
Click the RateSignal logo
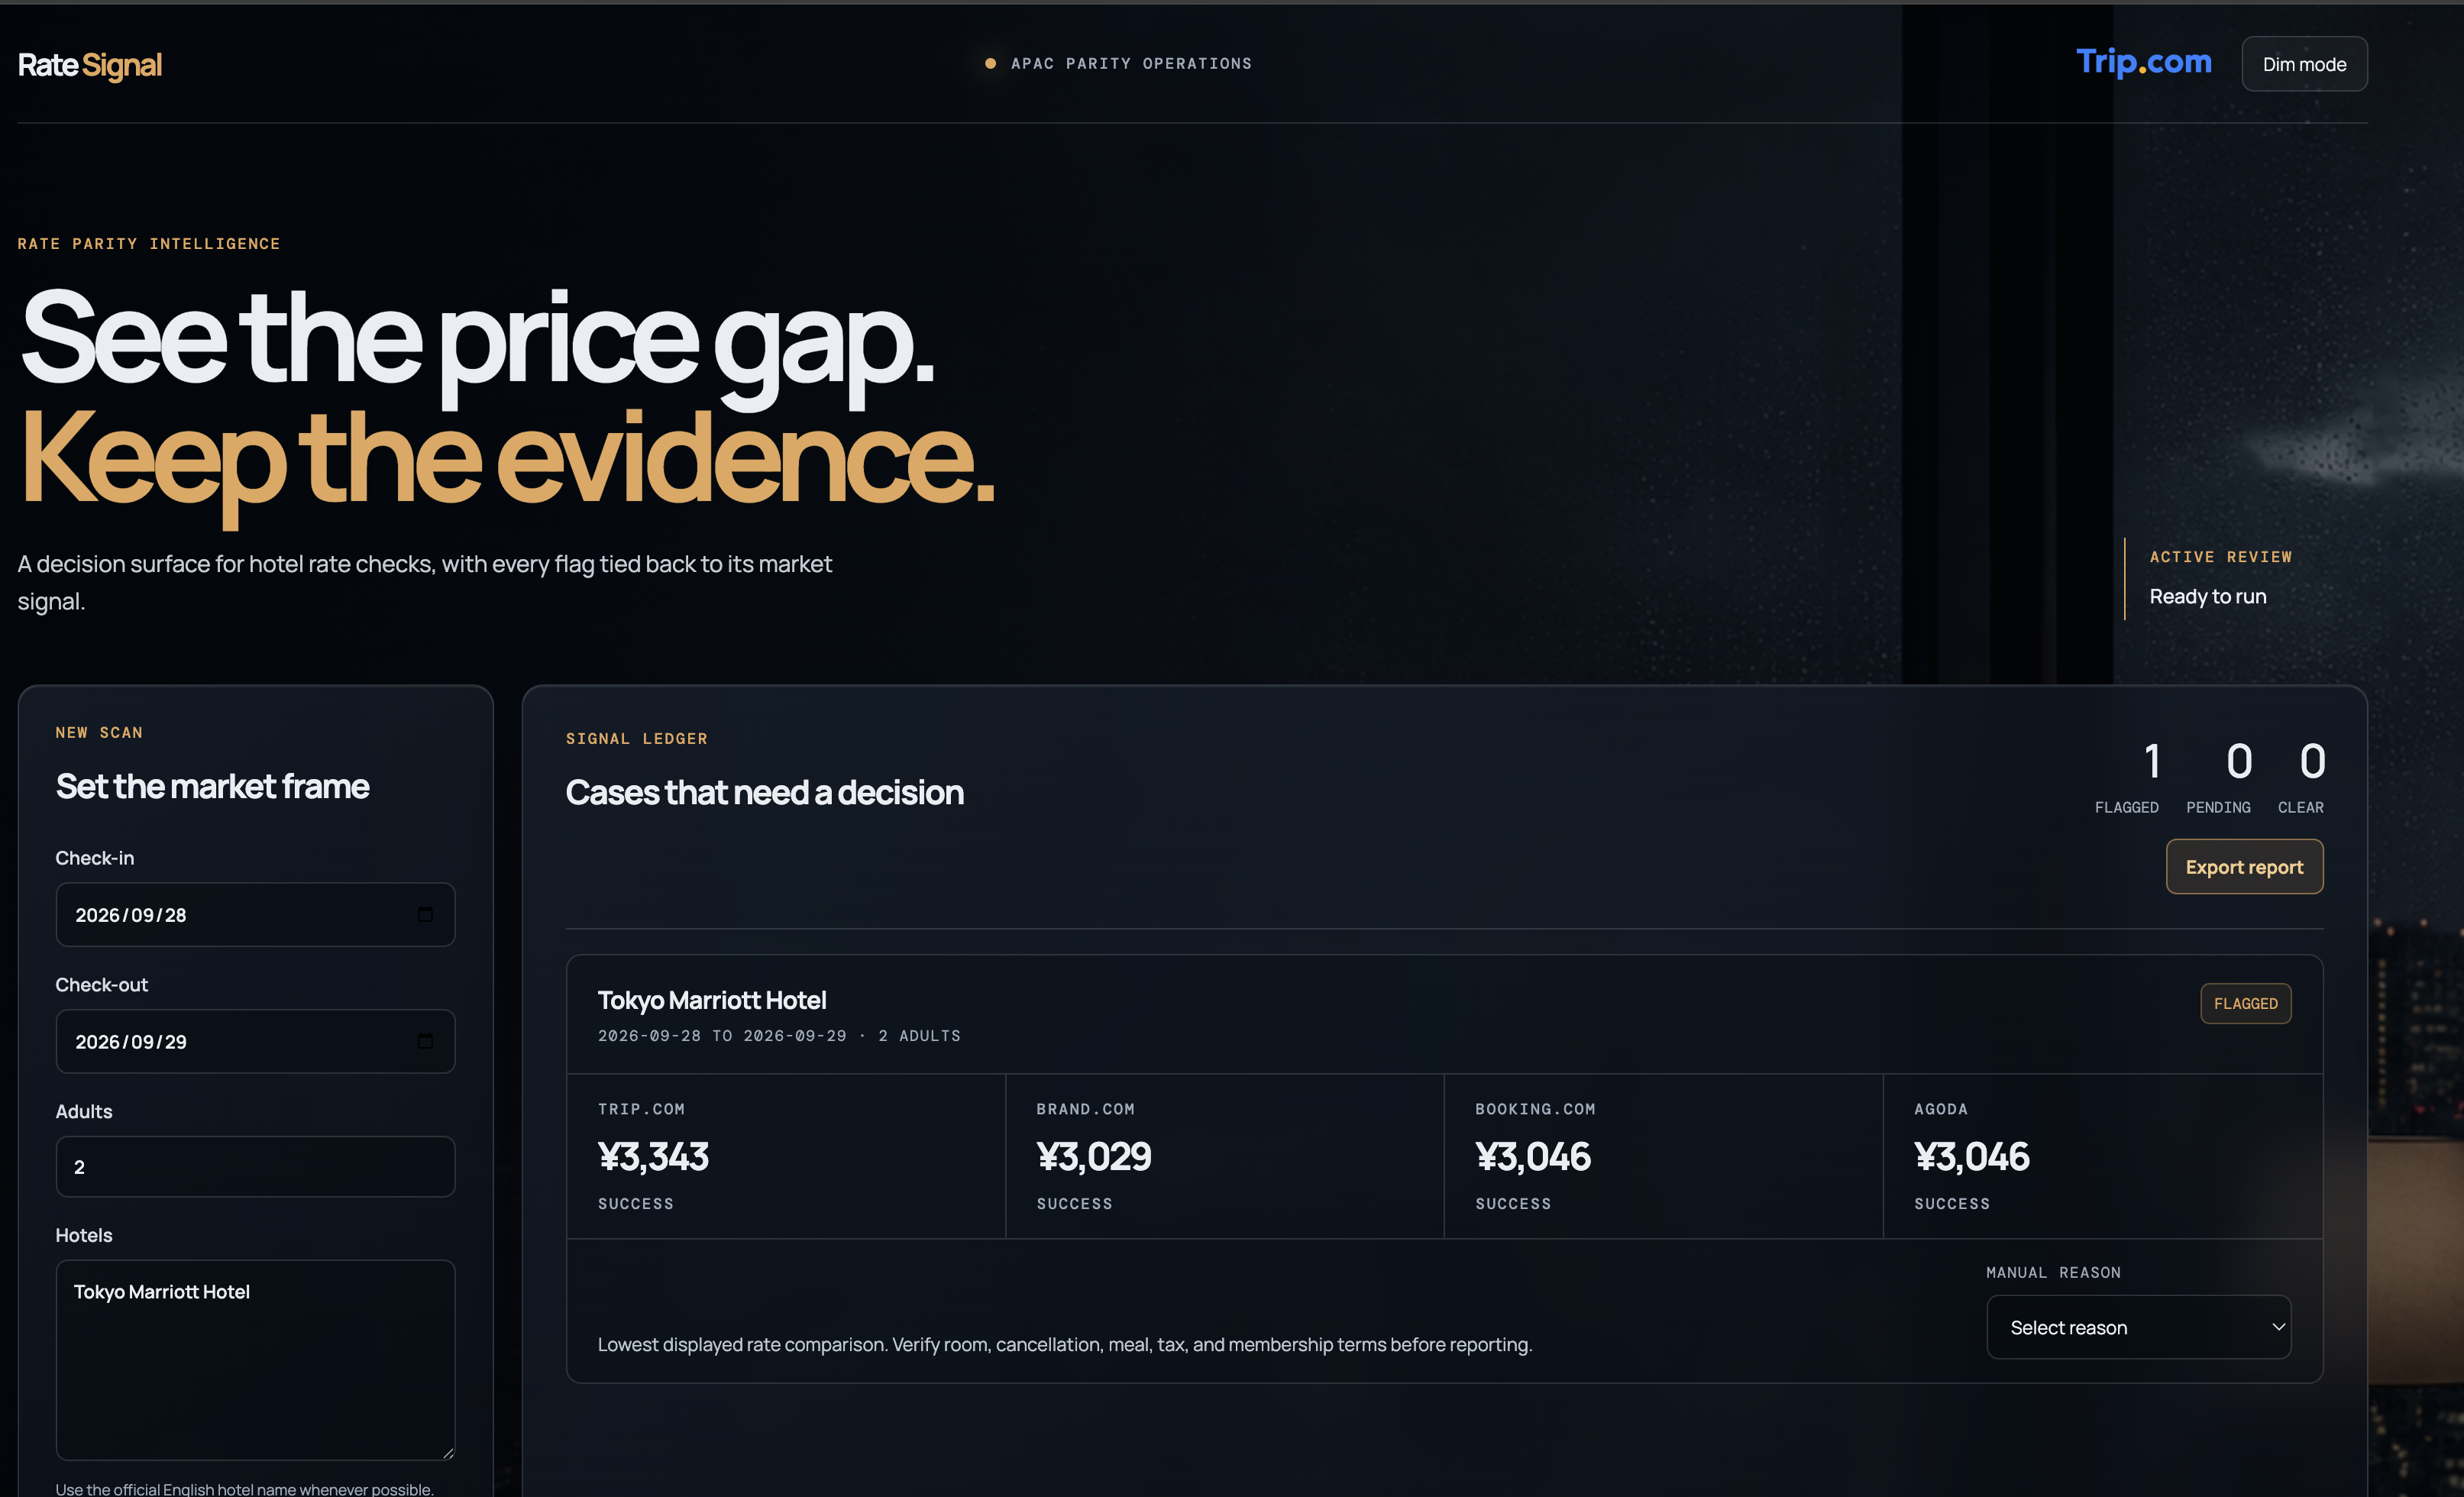90,65
